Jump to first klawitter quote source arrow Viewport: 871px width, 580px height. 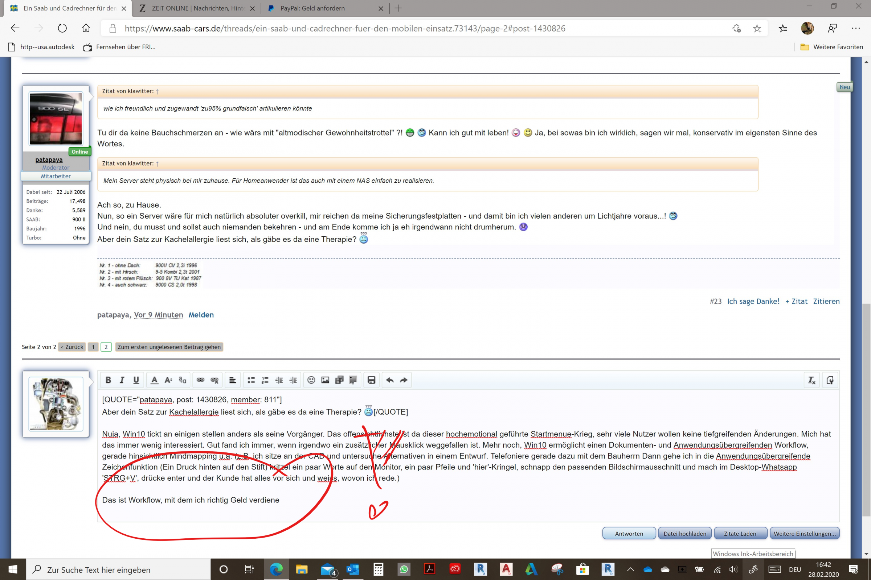[x=158, y=91]
